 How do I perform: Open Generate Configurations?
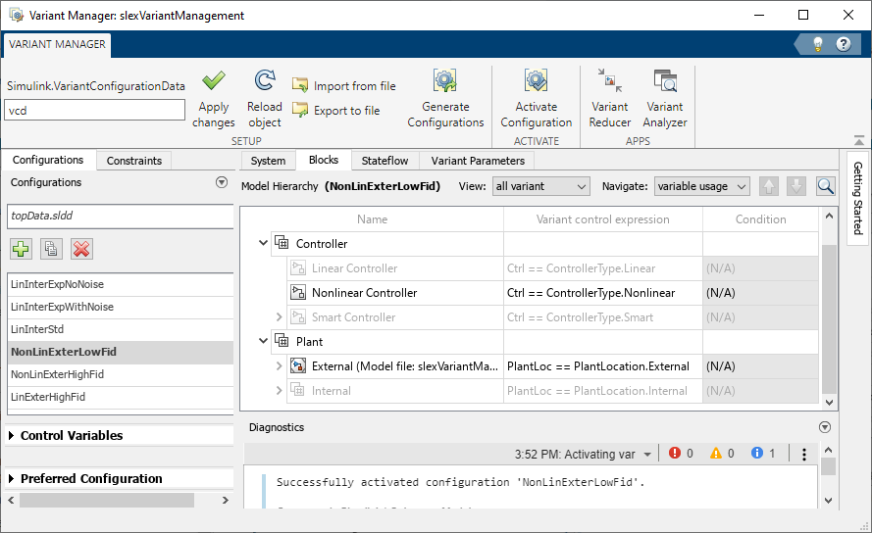click(445, 98)
